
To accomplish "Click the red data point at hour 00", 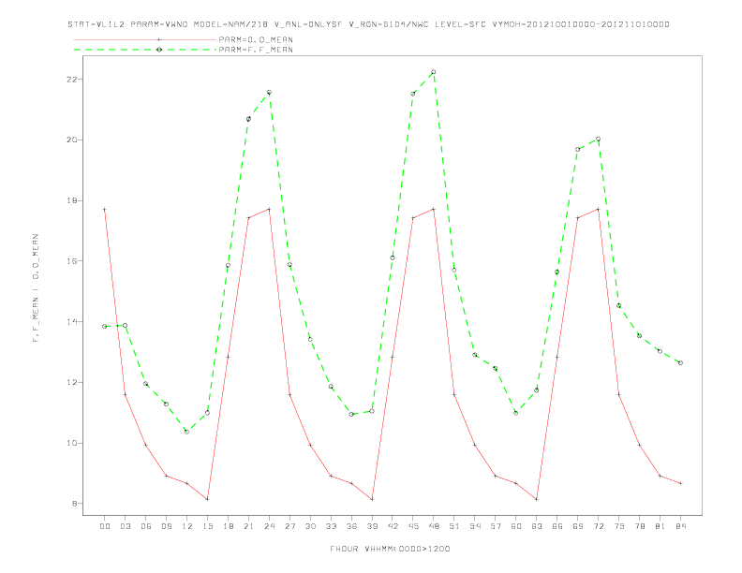I will click(x=105, y=210).
